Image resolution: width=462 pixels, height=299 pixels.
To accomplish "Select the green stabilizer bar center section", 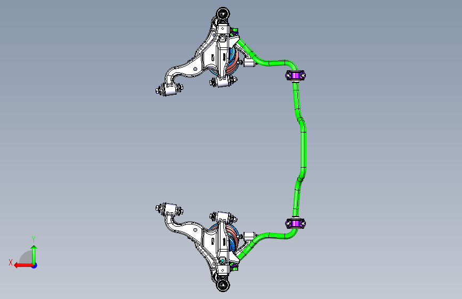I will pyautogui.click(x=303, y=150).
